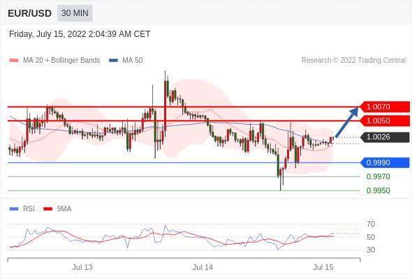Select the 1.0050 red resistance price tag
The width and height of the screenshot is (412, 279).
tap(384, 121)
